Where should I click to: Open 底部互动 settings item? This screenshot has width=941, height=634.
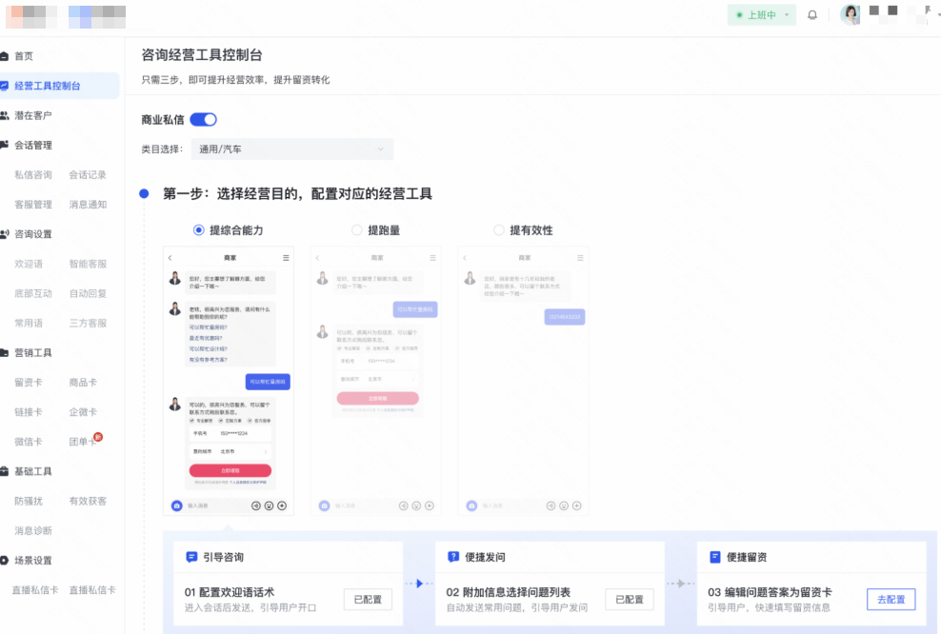tap(33, 293)
